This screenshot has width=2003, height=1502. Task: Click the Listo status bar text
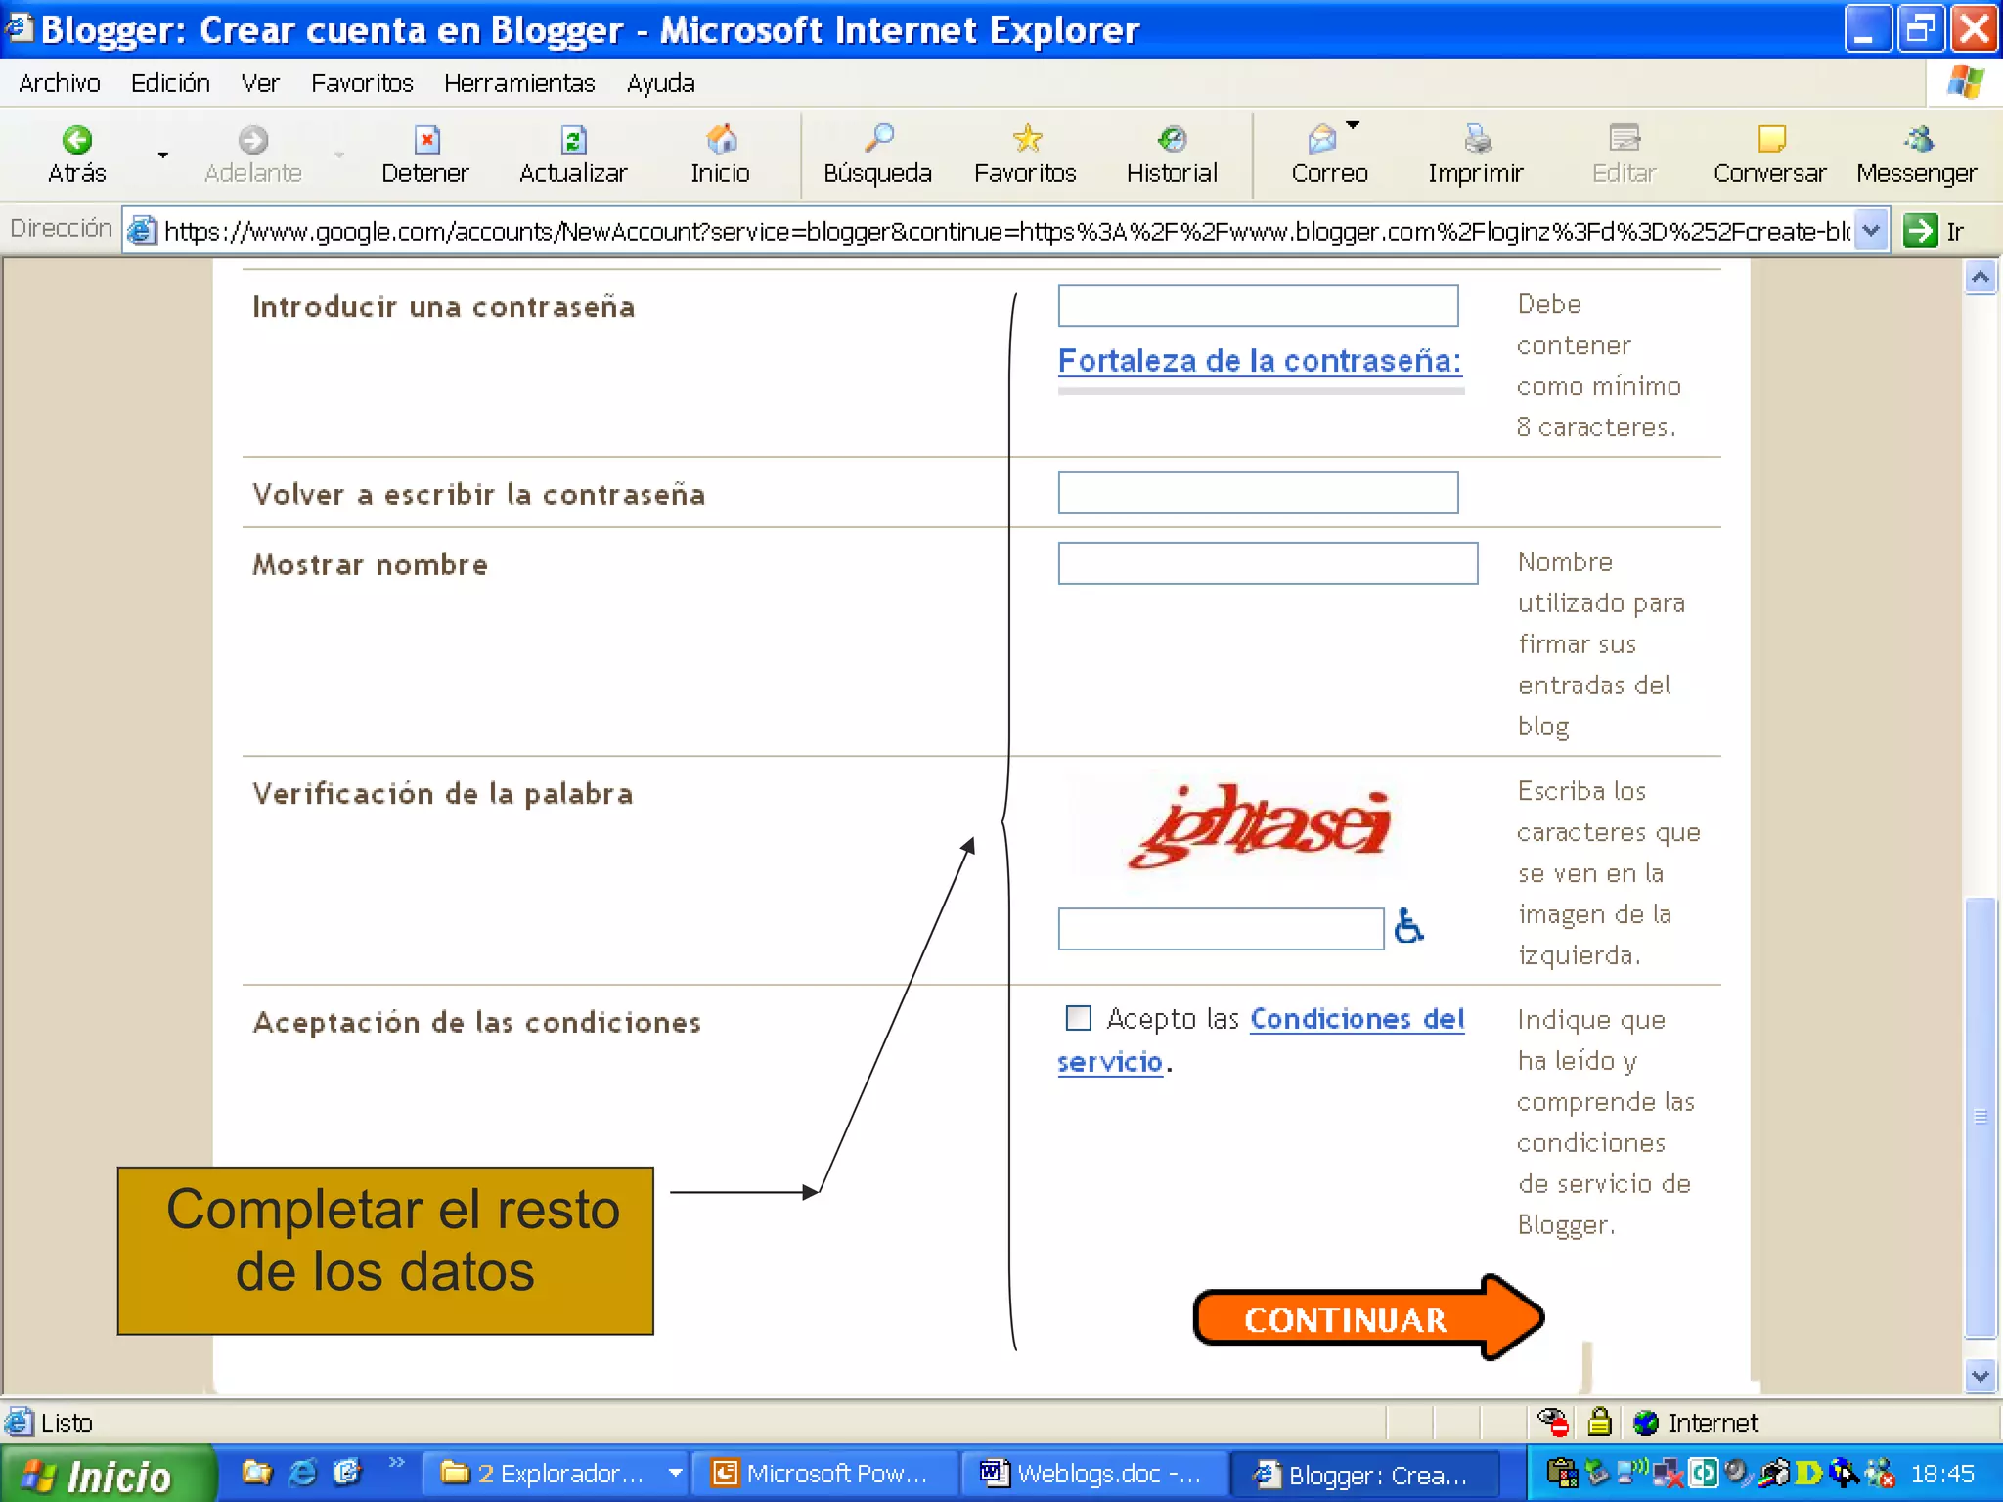(67, 1423)
